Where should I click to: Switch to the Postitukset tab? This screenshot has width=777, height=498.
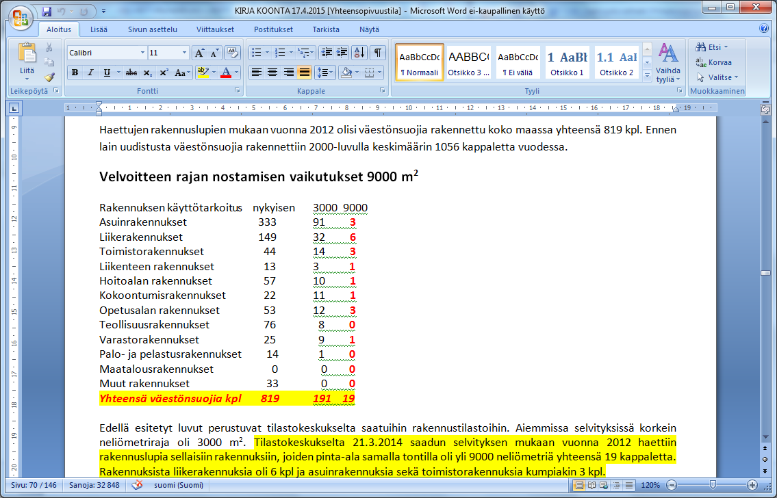click(273, 29)
